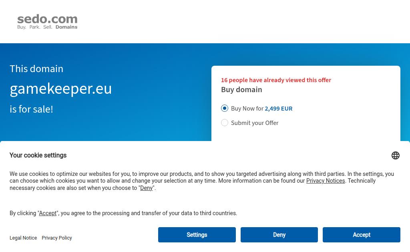Click the inline Deny link in cookie text

tap(146, 188)
